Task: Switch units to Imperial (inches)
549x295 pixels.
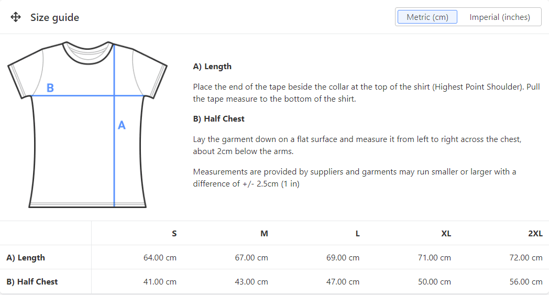Action: [x=499, y=17]
